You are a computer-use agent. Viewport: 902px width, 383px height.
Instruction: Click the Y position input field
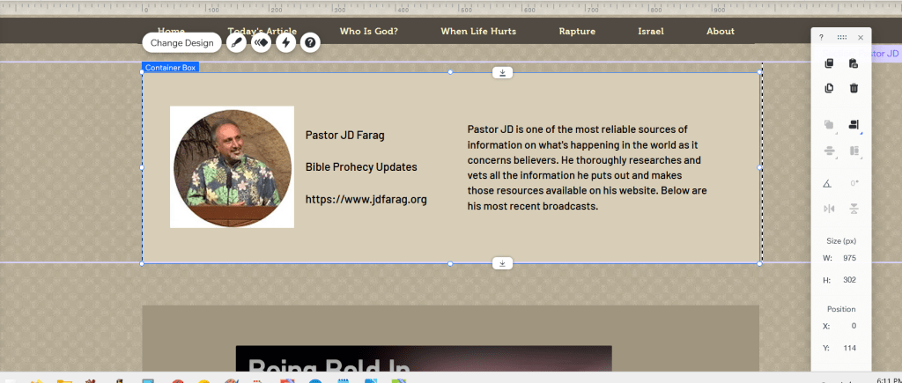pos(847,348)
